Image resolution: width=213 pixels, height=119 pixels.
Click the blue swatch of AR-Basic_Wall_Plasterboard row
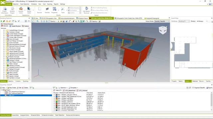(57, 97)
